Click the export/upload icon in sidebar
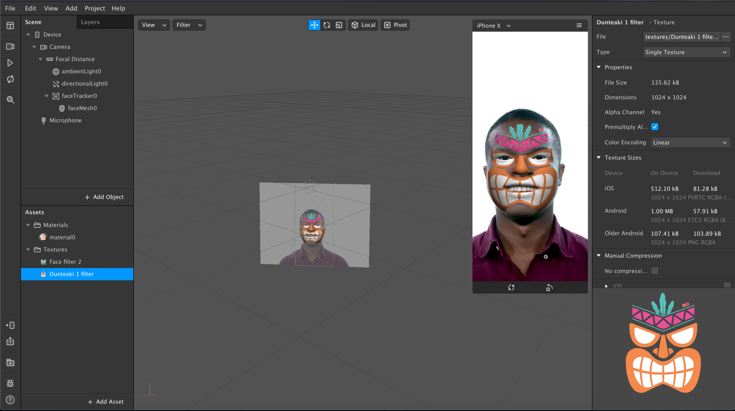Viewport: 735px width, 411px height. point(10,341)
